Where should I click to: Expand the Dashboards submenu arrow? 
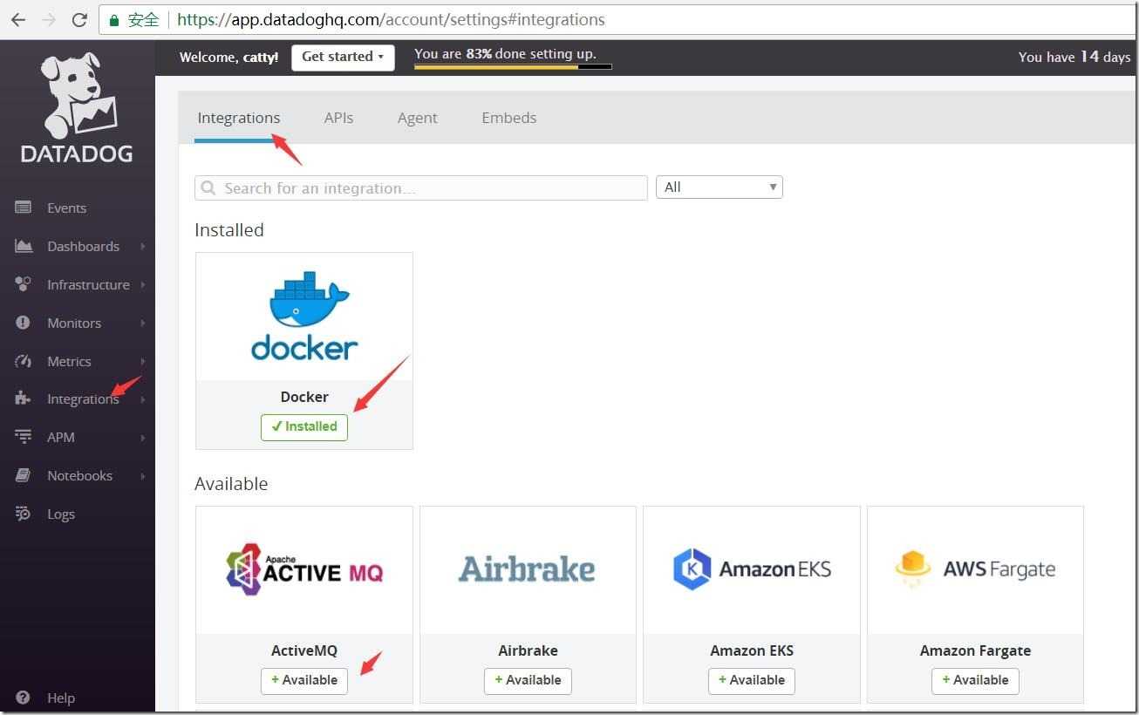click(142, 246)
